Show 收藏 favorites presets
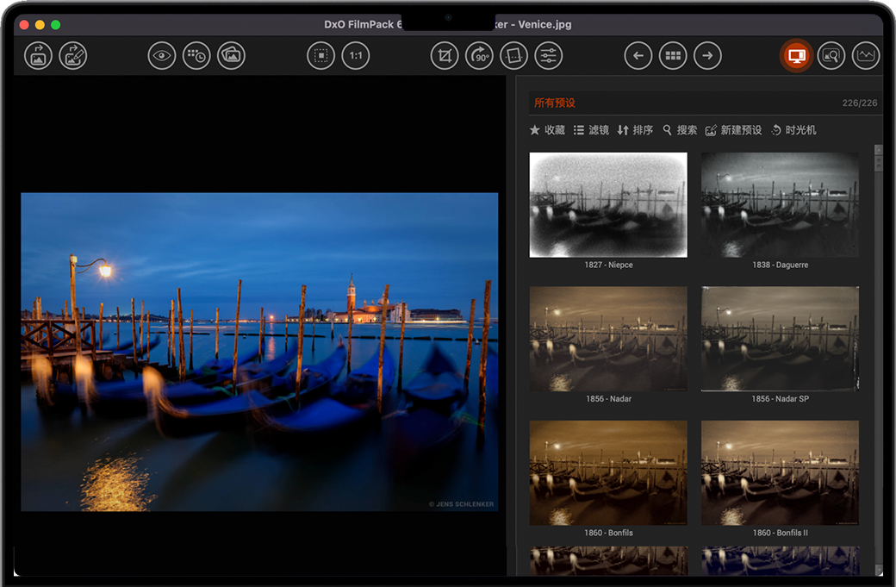Viewport: 896px width, 587px height. pyautogui.click(x=547, y=130)
